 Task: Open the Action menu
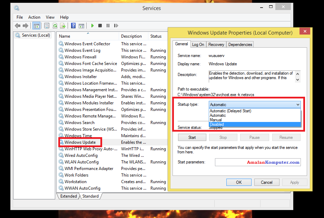34,17
